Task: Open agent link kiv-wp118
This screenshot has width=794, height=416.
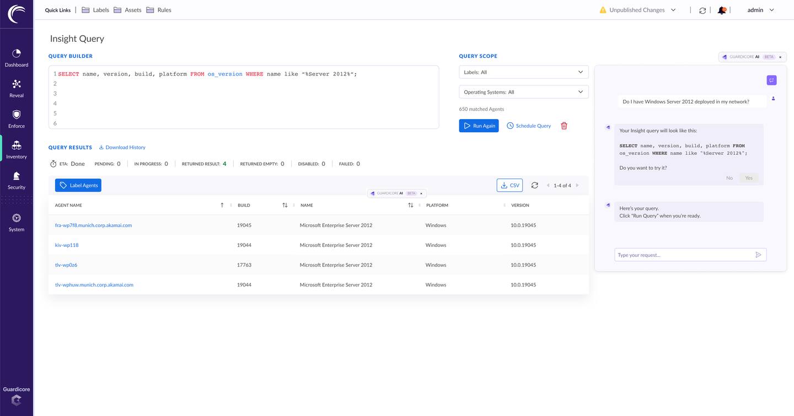Action: click(x=67, y=245)
